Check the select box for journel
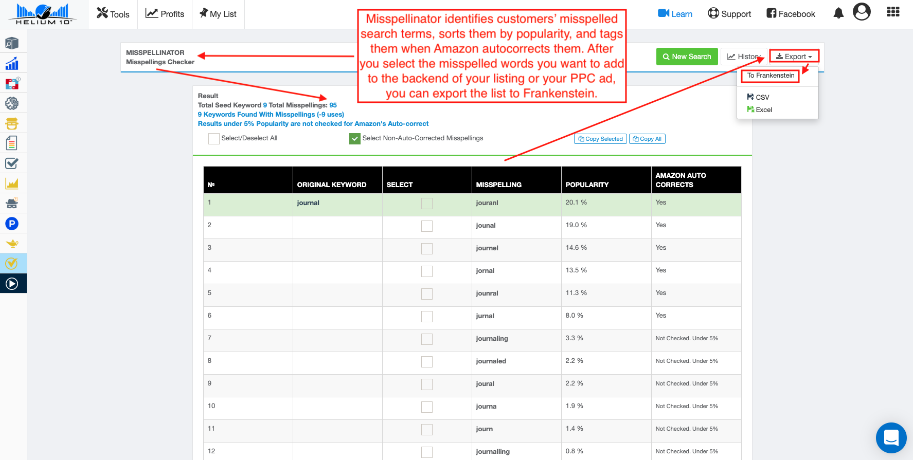This screenshot has height=460, width=913. click(x=427, y=249)
